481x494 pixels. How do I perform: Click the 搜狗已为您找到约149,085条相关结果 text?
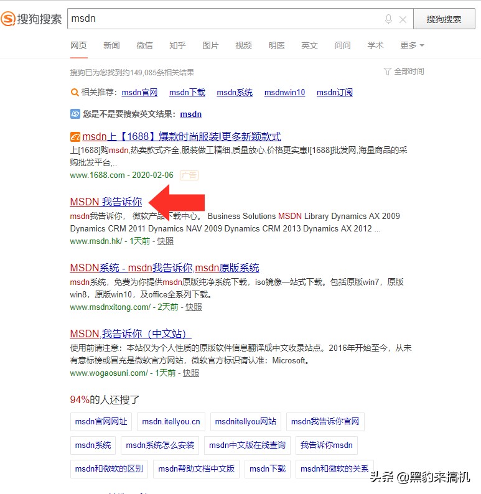click(132, 73)
